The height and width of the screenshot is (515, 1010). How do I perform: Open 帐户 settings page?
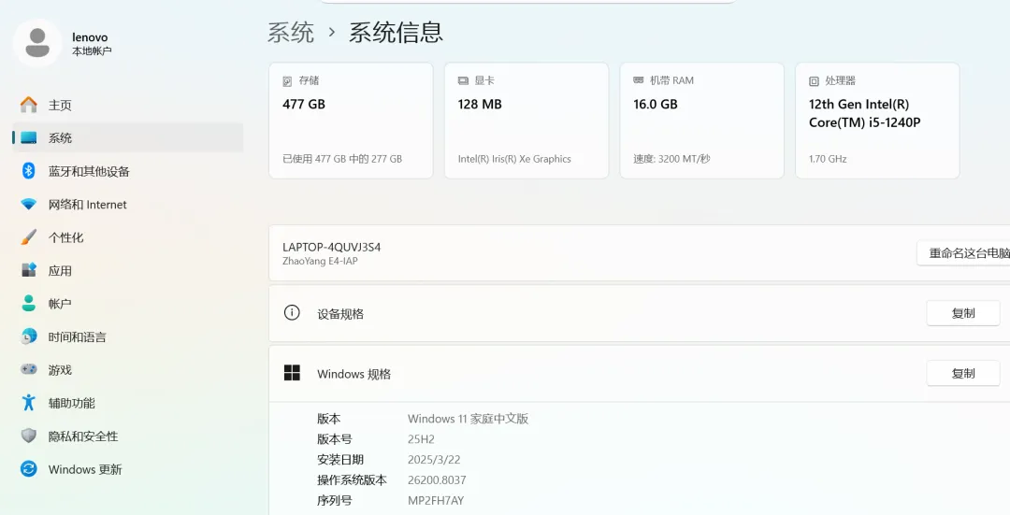pos(127,303)
